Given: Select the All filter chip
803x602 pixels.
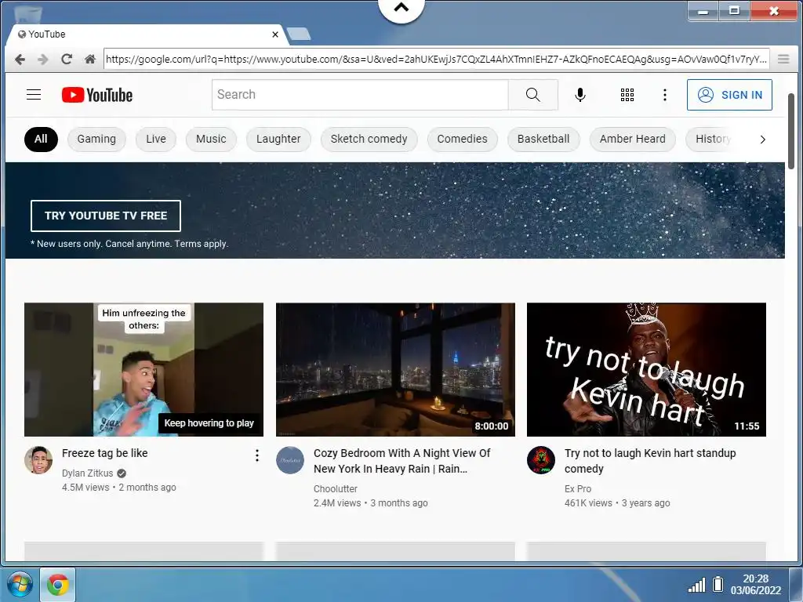Looking at the screenshot, I should click(41, 140).
